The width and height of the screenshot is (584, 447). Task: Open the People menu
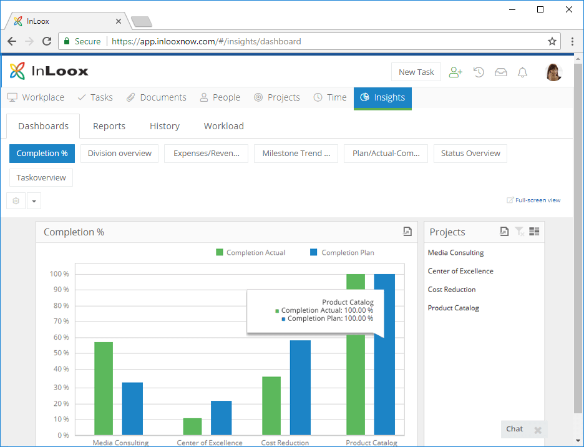(x=220, y=97)
